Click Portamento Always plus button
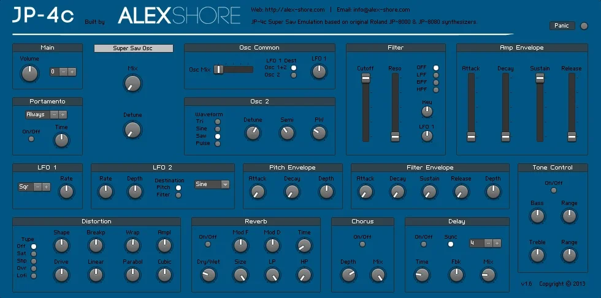601x298 pixels. click(63, 114)
